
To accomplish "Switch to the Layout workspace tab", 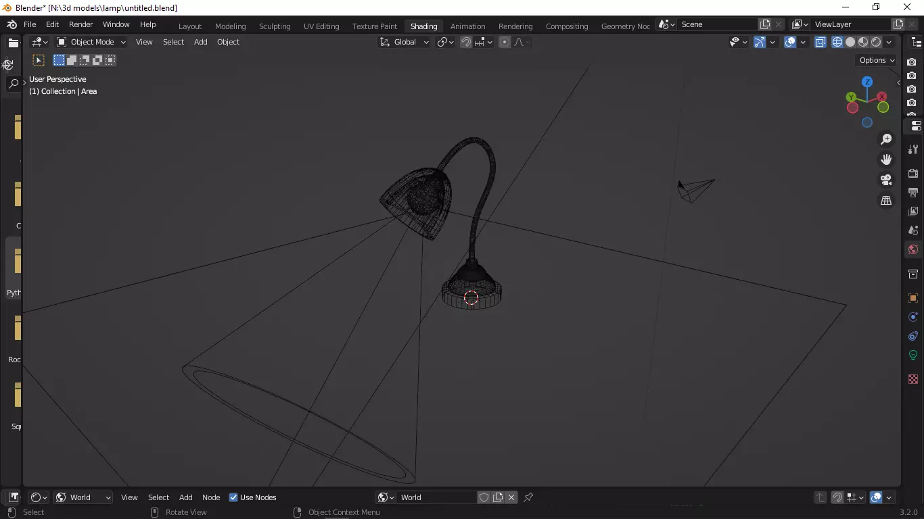I will (190, 26).
